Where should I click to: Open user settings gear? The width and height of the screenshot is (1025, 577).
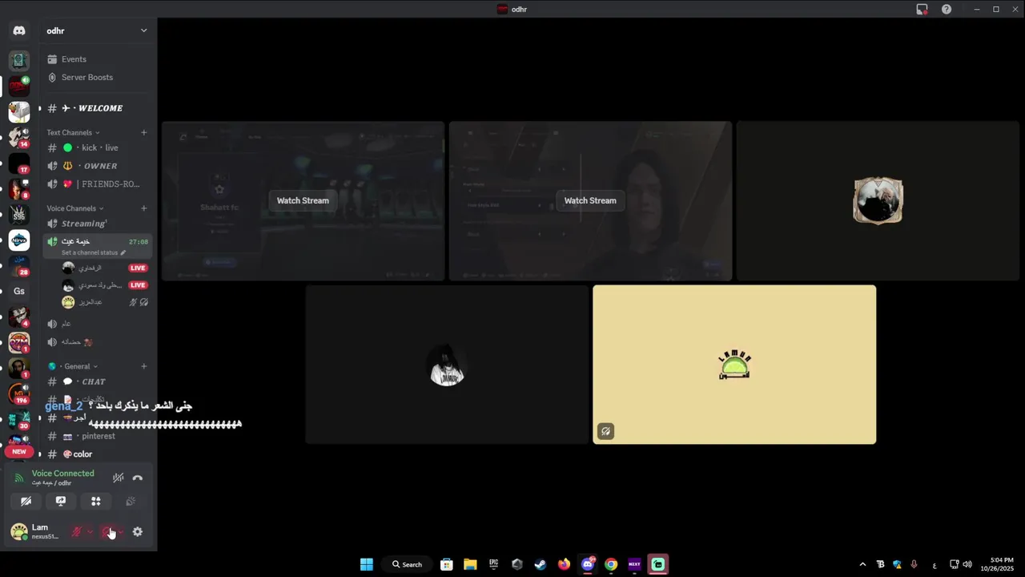click(x=138, y=531)
